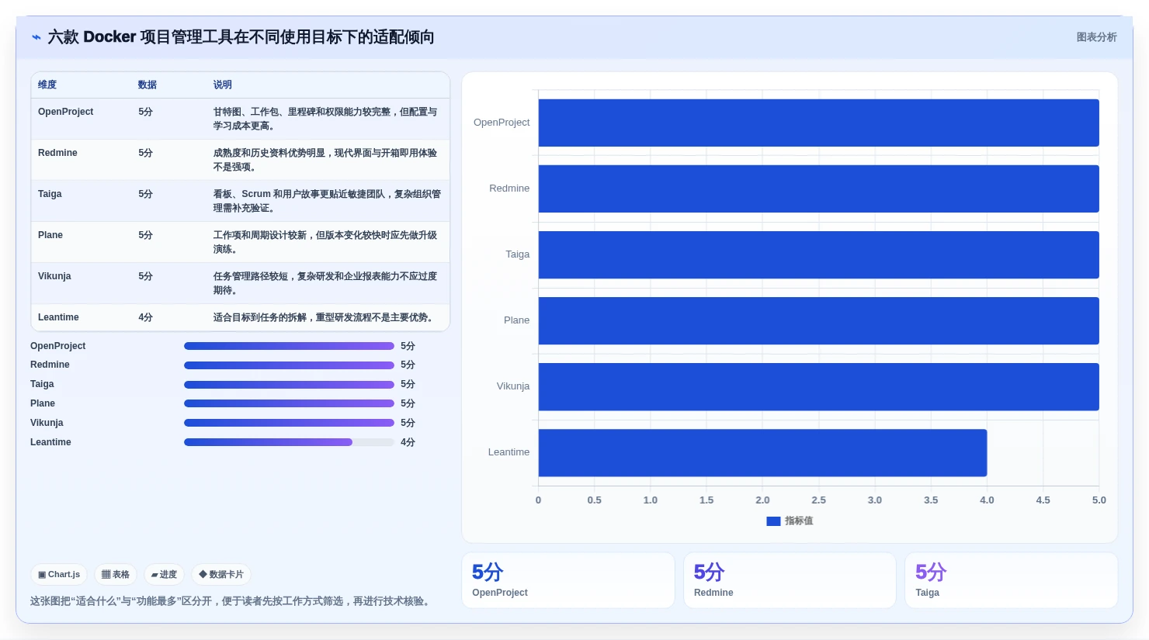The height and width of the screenshot is (640, 1149).
Task: Click the Plane description about 工作项和周期
Action: pyautogui.click(x=325, y=242)
